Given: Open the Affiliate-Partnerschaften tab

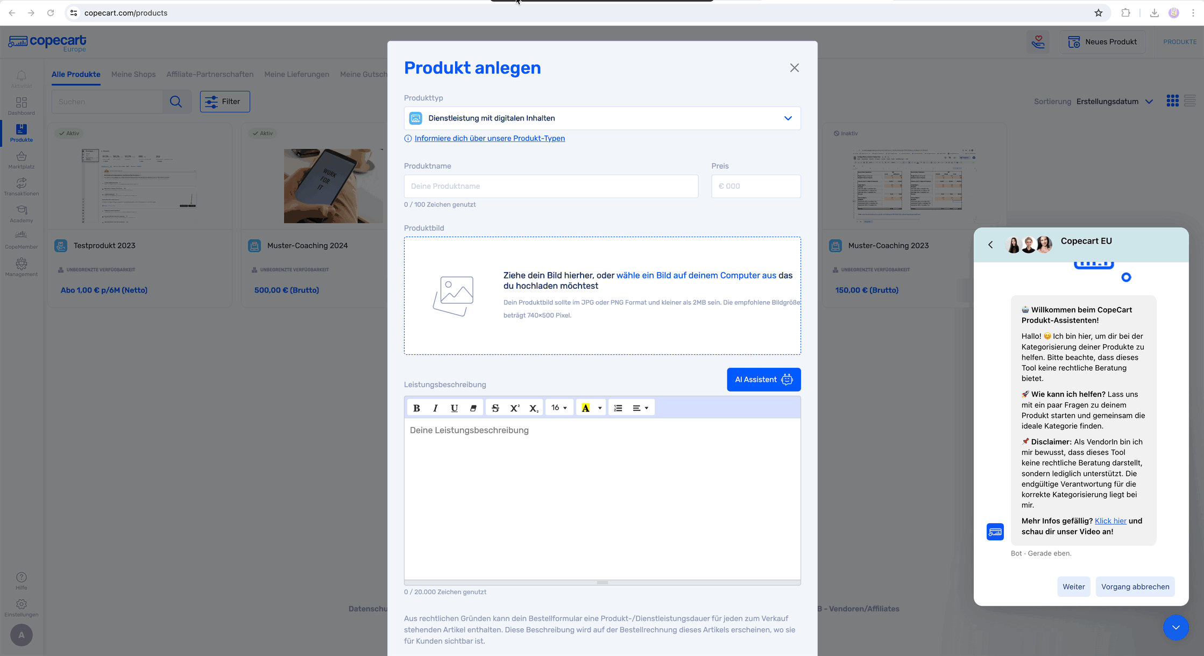Looking at the screenshot, I should click(210, 74).
